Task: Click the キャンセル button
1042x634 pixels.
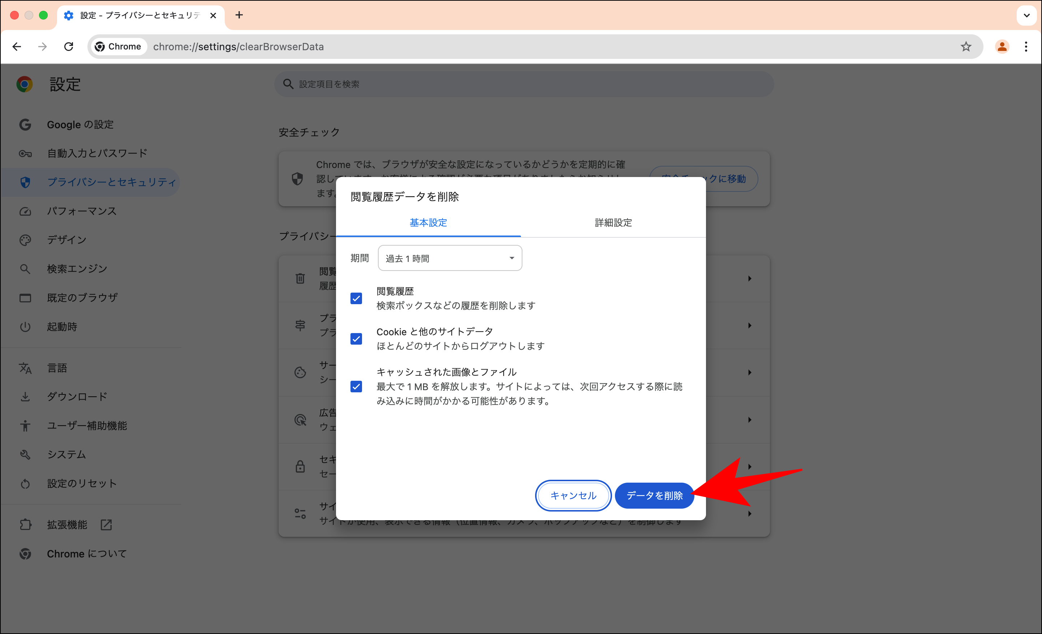Action: (x=573, y=495)
